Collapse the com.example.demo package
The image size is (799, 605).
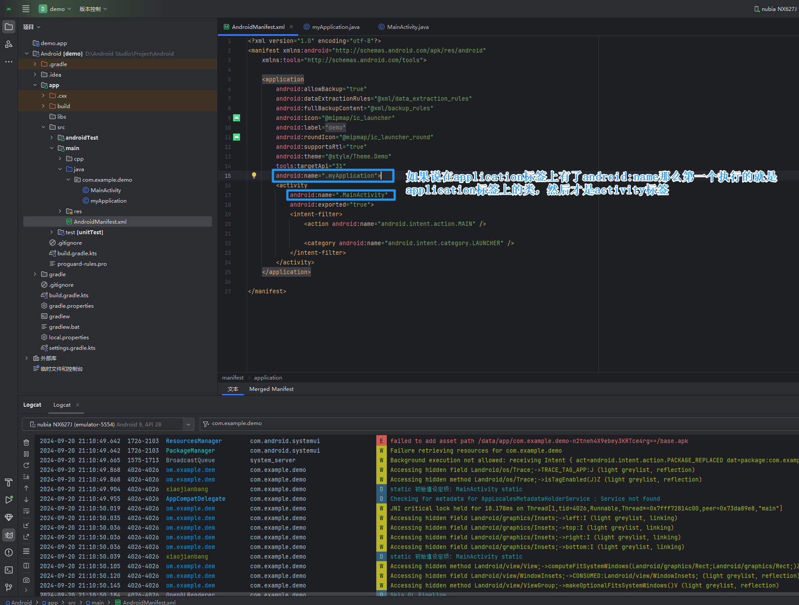[x=68, y=180]
